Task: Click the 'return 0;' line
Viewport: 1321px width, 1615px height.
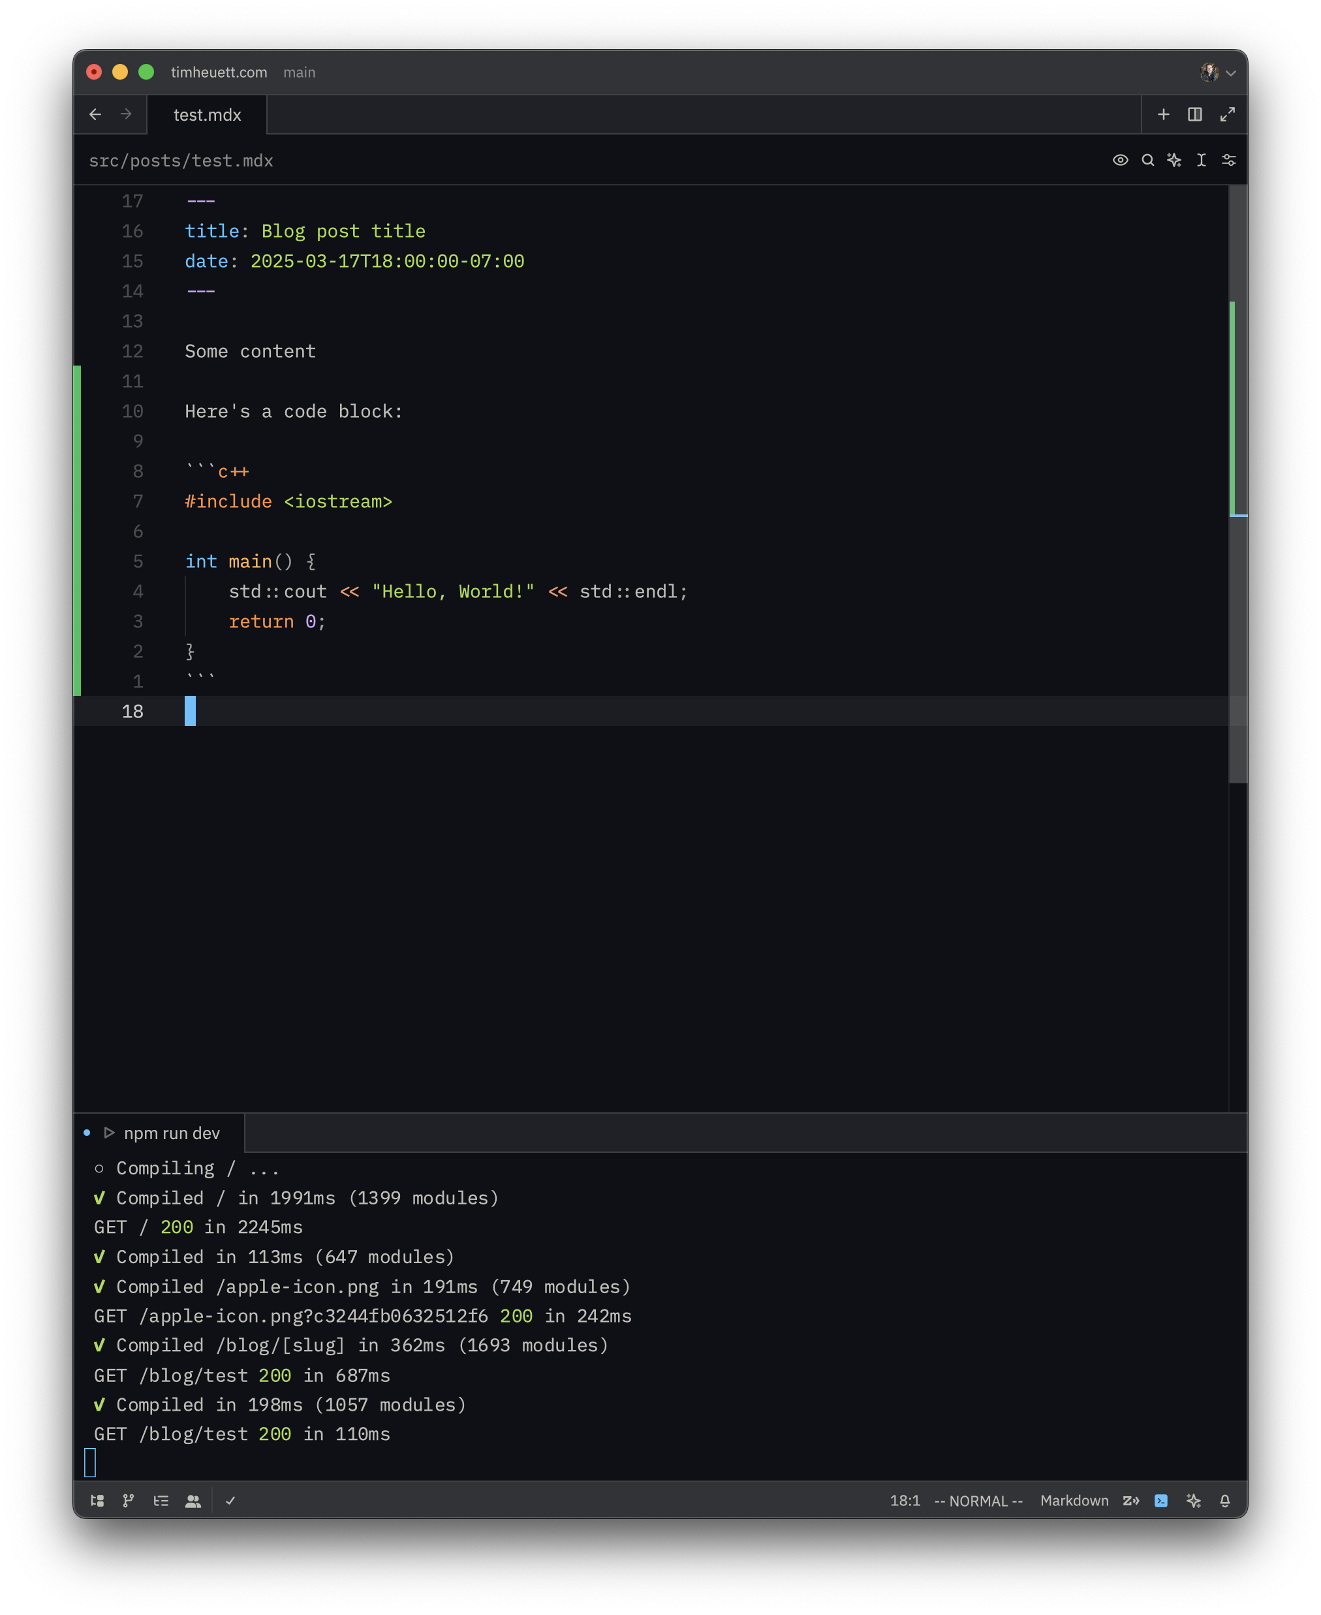Action: pos(277,622)
